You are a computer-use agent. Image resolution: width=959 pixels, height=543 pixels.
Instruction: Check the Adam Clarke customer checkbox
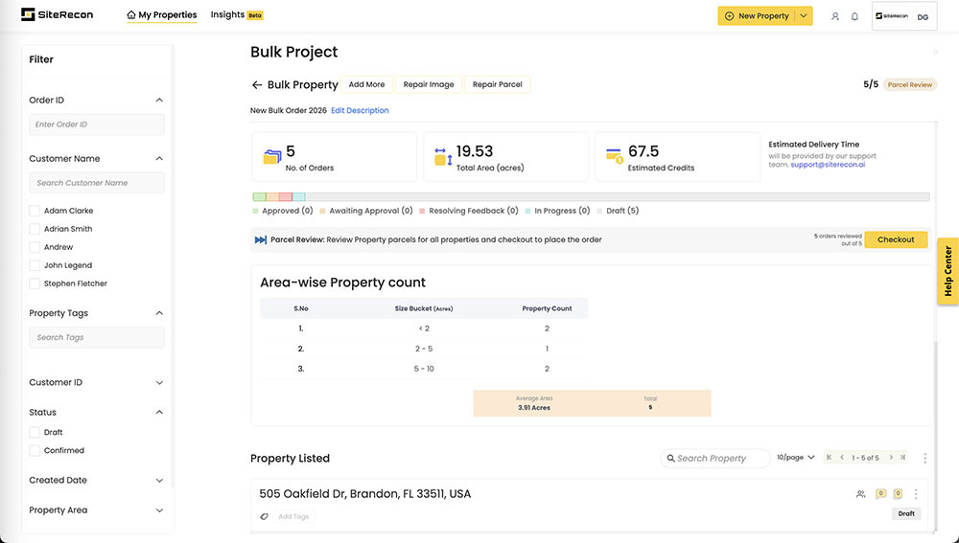[x=35, y=211]
